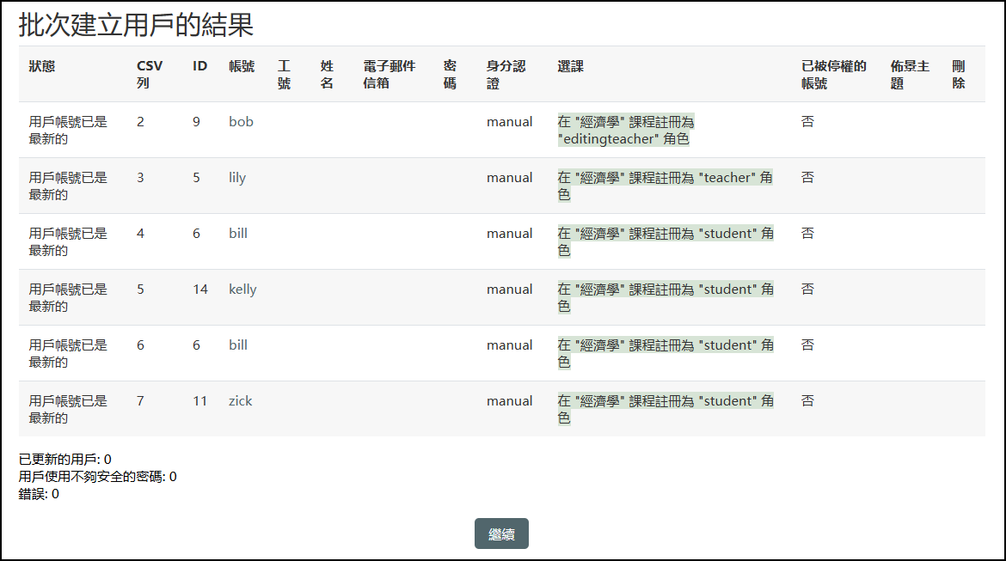
Task: Open user profile link for bob
Action: [x=240, y=121]
